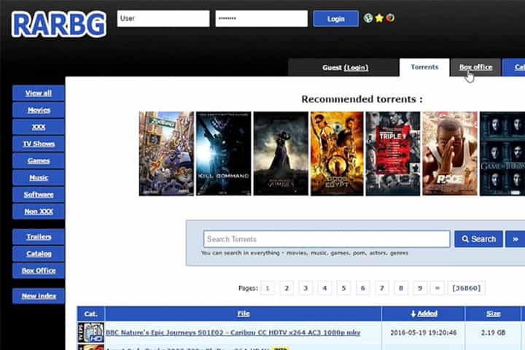Focus the User login field

point(163,18)
